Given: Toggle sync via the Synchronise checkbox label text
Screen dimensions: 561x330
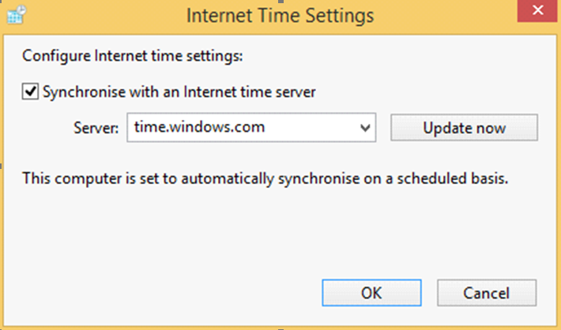Looking at the screenshot, I should tap(179, 92).
